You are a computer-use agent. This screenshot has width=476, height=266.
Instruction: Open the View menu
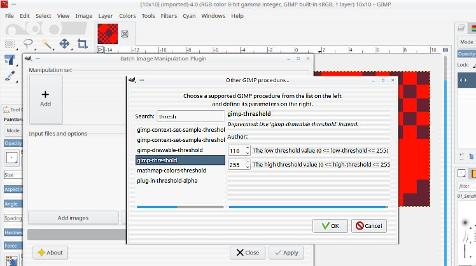63,16
